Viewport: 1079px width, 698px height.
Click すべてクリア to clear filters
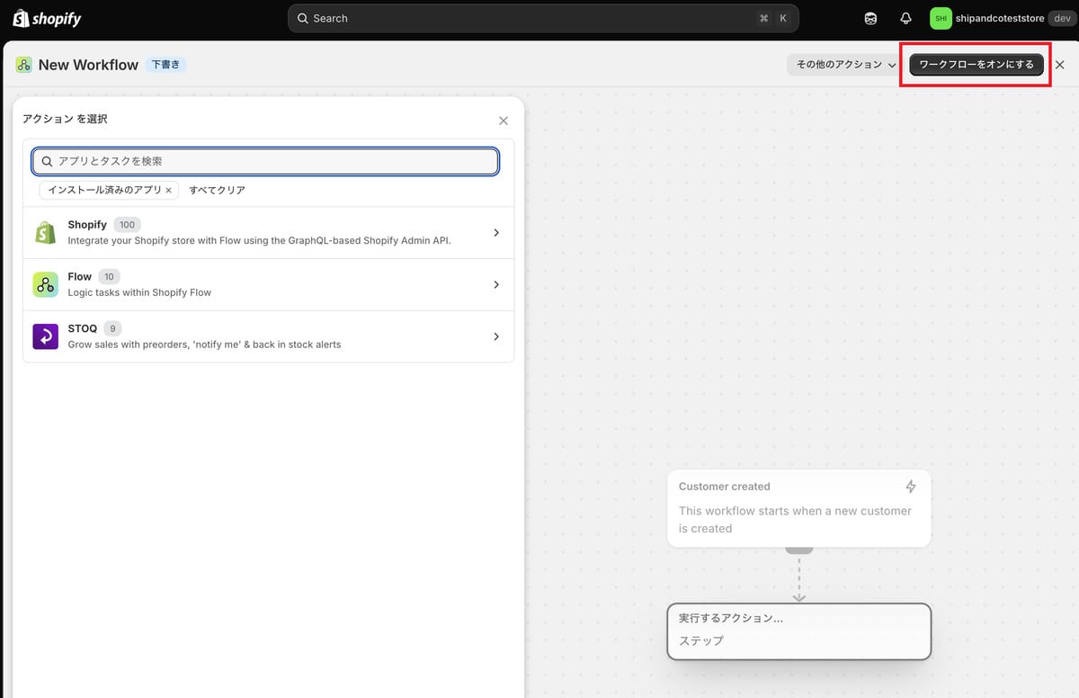pos(217,191)
